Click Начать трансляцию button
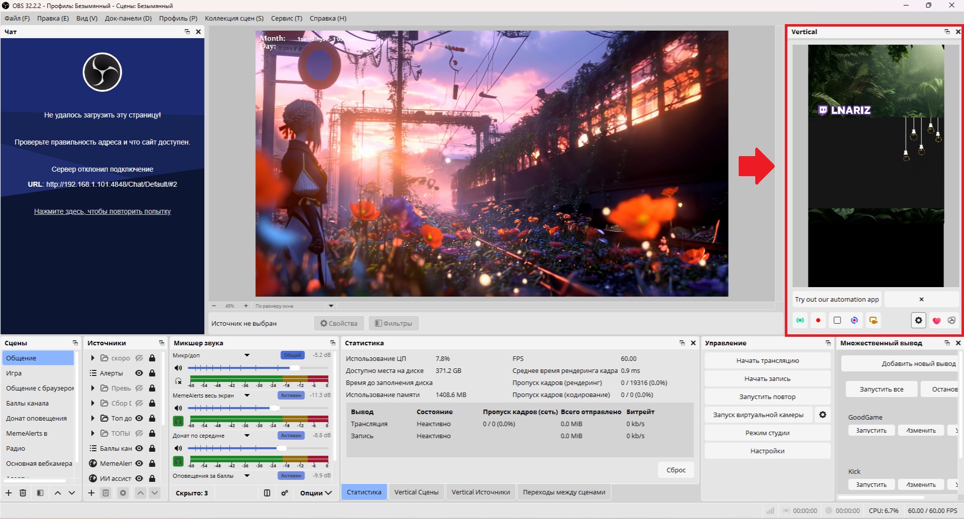The height and width of the screenshot is (519, 964). 767,361
